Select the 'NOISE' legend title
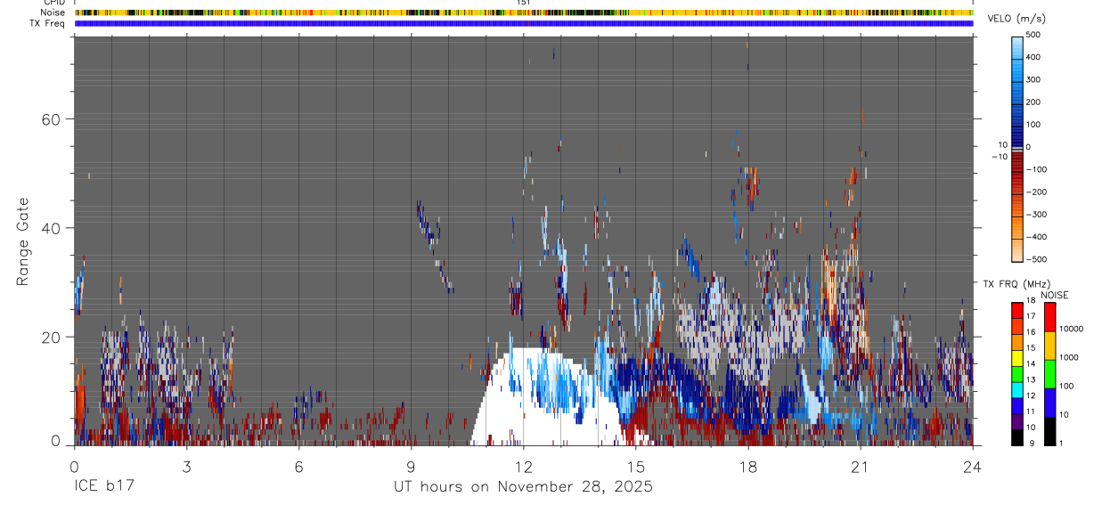Screen dimensions: 1094x505 coord(1054,295)
